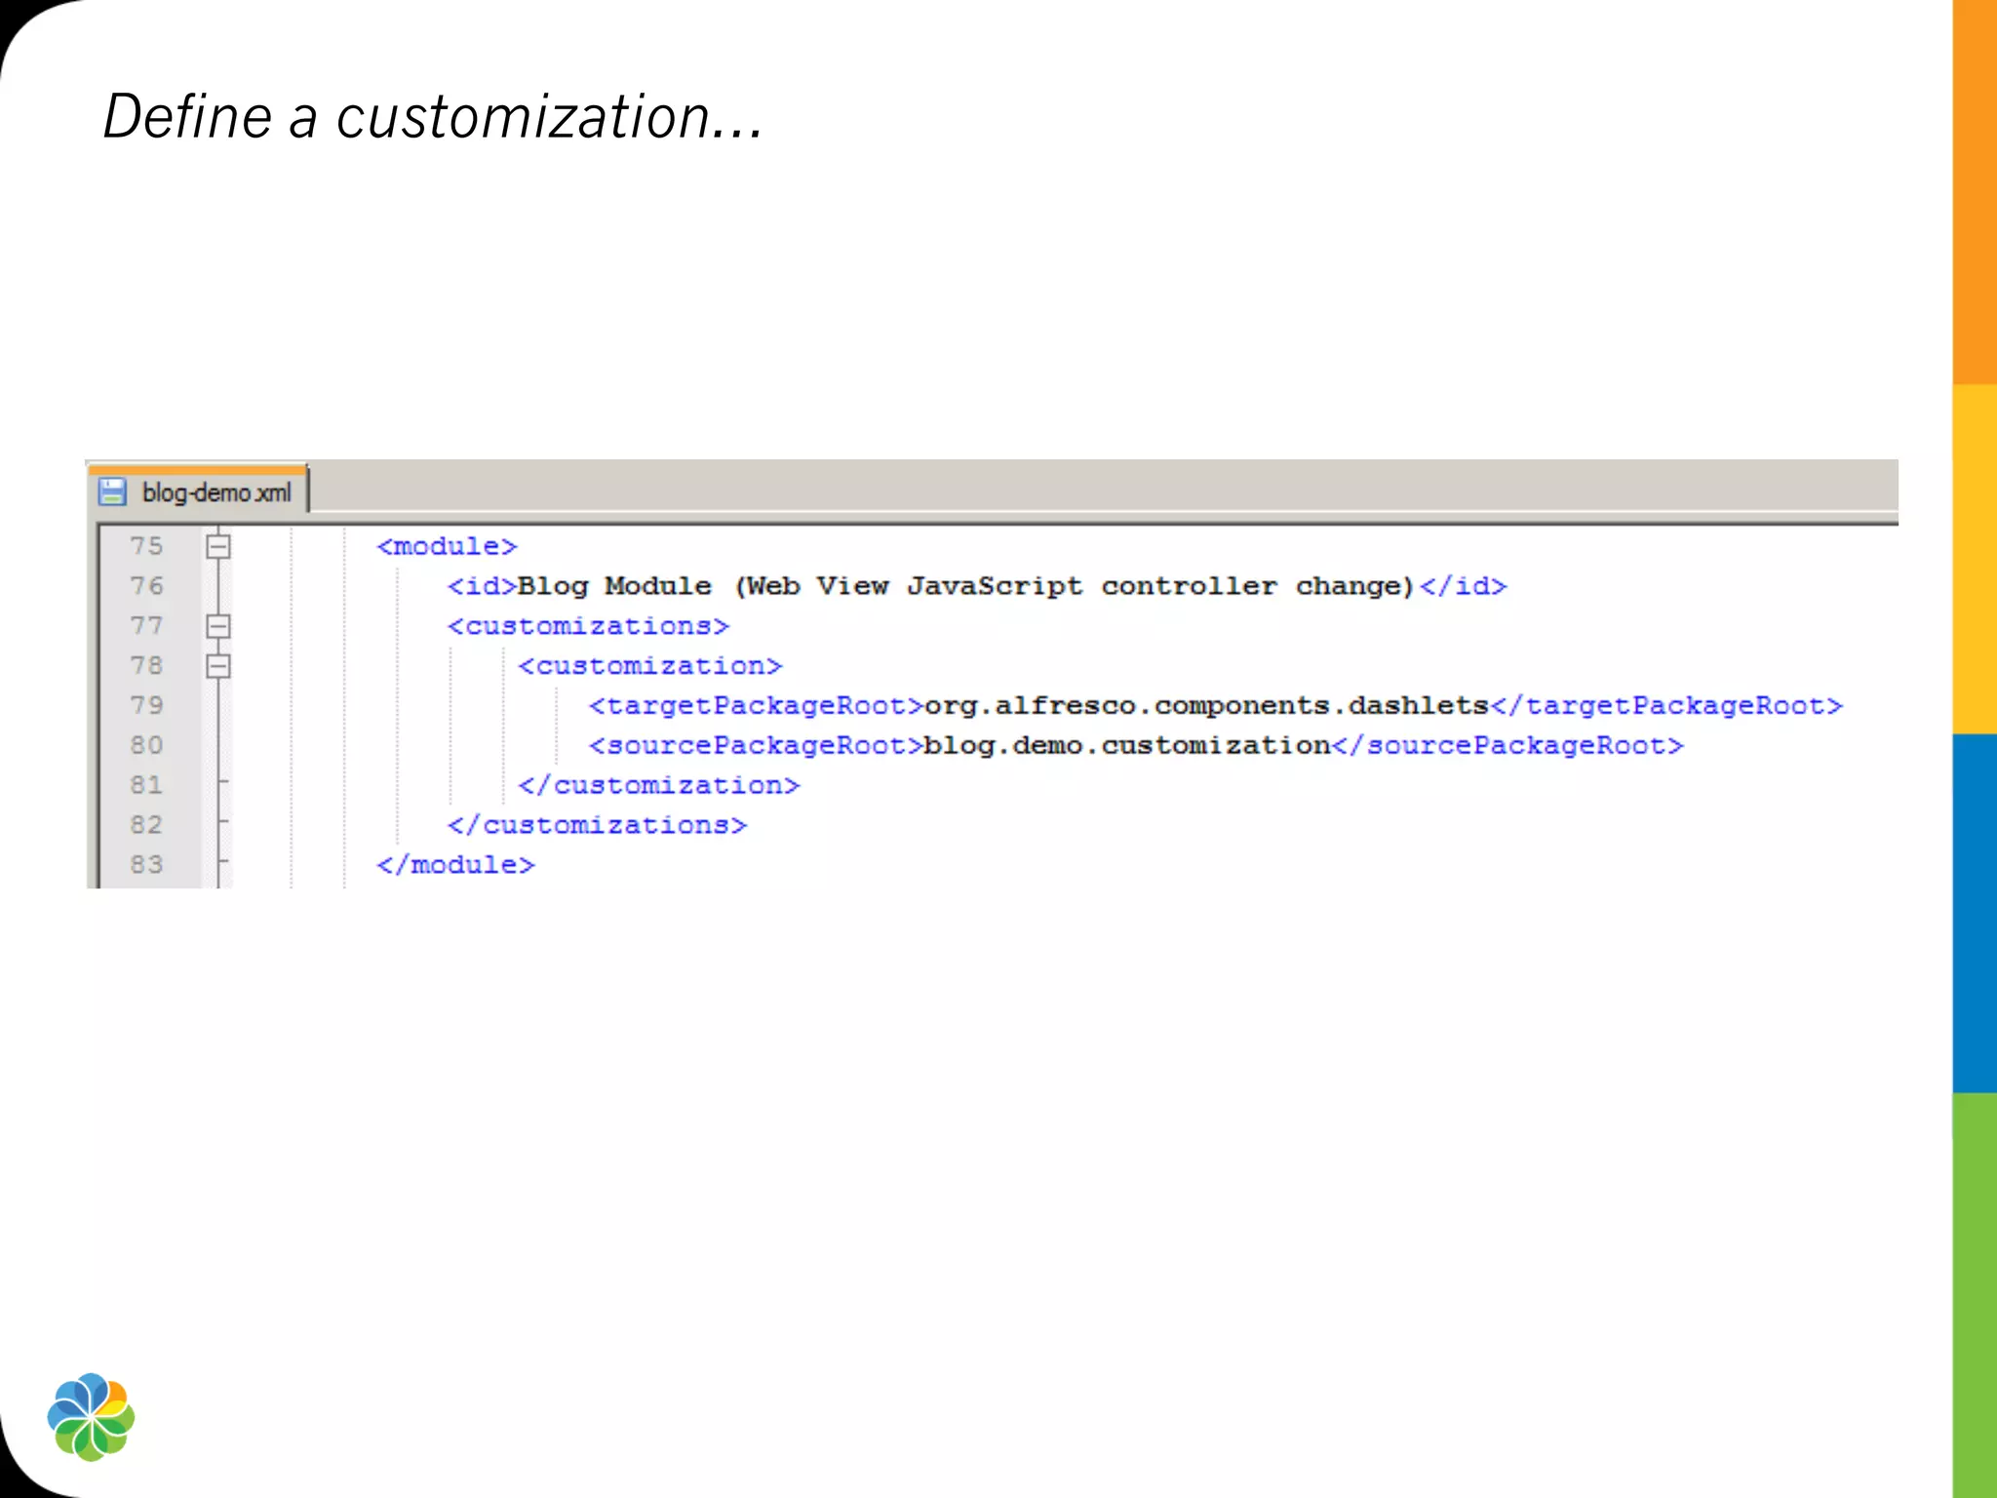Click line number 75 in the gutter

pyautogui.click(x=146, y=545)
